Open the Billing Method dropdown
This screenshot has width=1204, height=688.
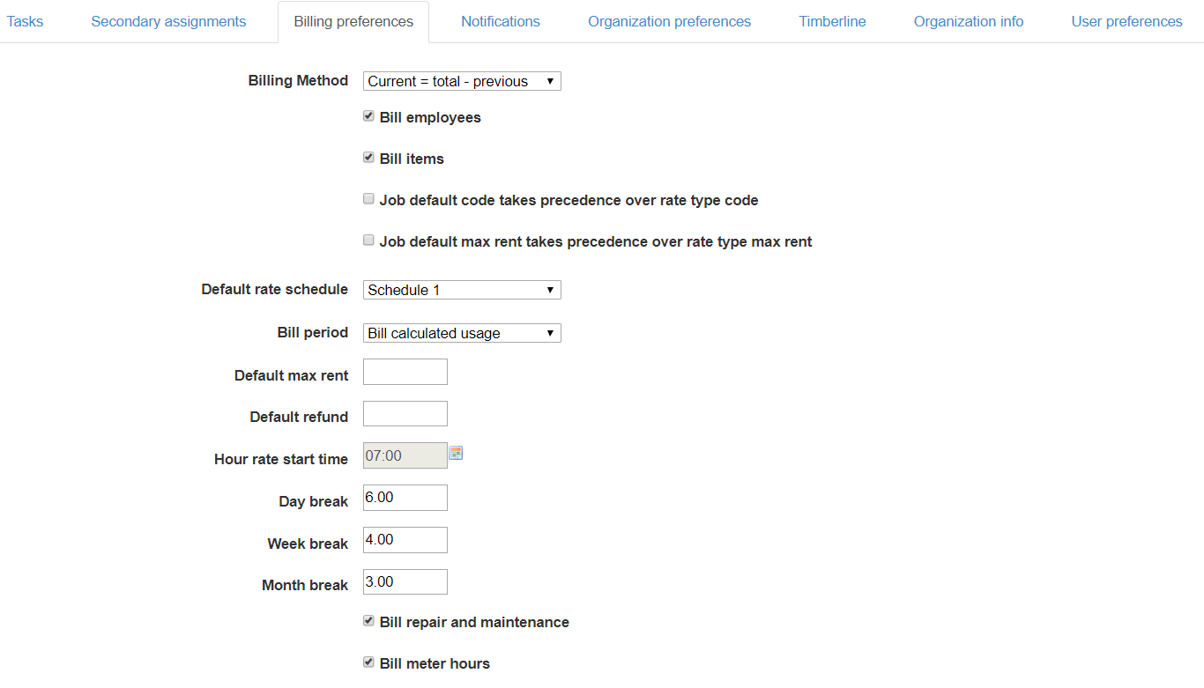(462, 81)
